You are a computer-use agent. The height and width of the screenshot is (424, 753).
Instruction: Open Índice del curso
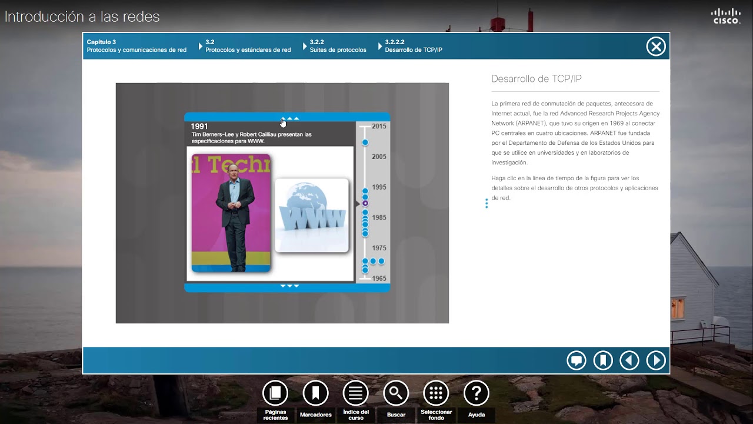click(x=356, y=400)
